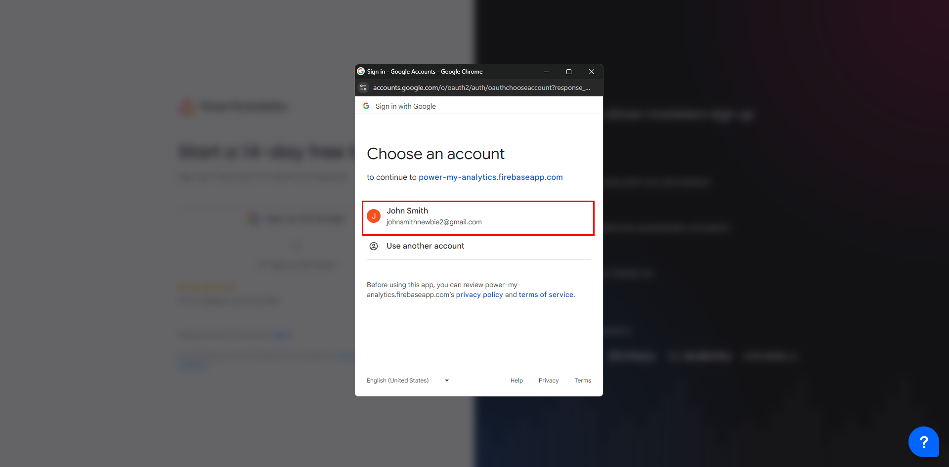Click the orange J avatar icon
The height and width of the screenshot is (467, 949).
click(374, 216)
